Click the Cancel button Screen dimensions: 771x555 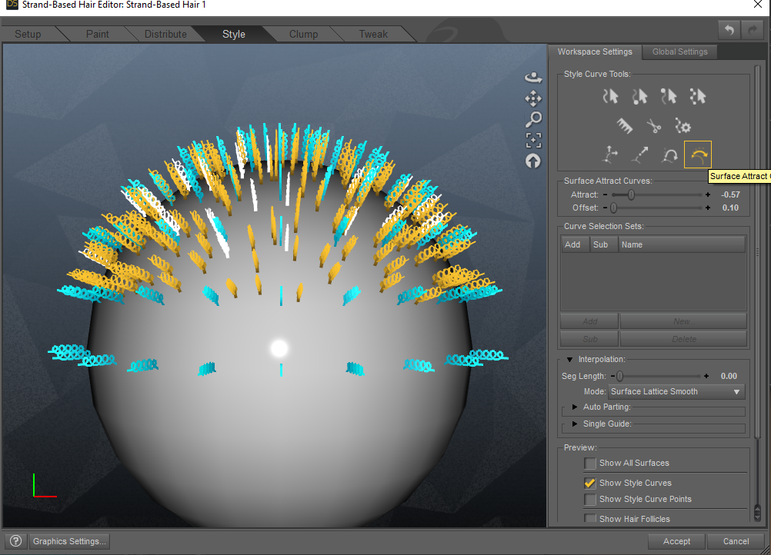click(736, 541)
